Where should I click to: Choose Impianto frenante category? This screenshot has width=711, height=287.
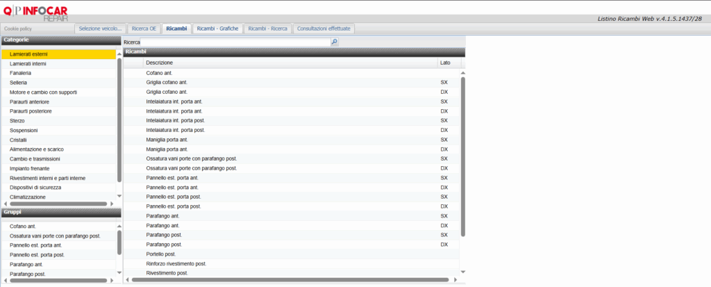(58, 168)
